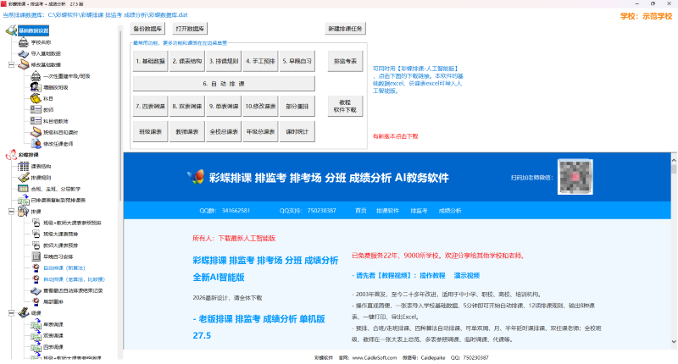Open the 教师课表 button
This screenshot has height=364, width=678.
[186, 132]
